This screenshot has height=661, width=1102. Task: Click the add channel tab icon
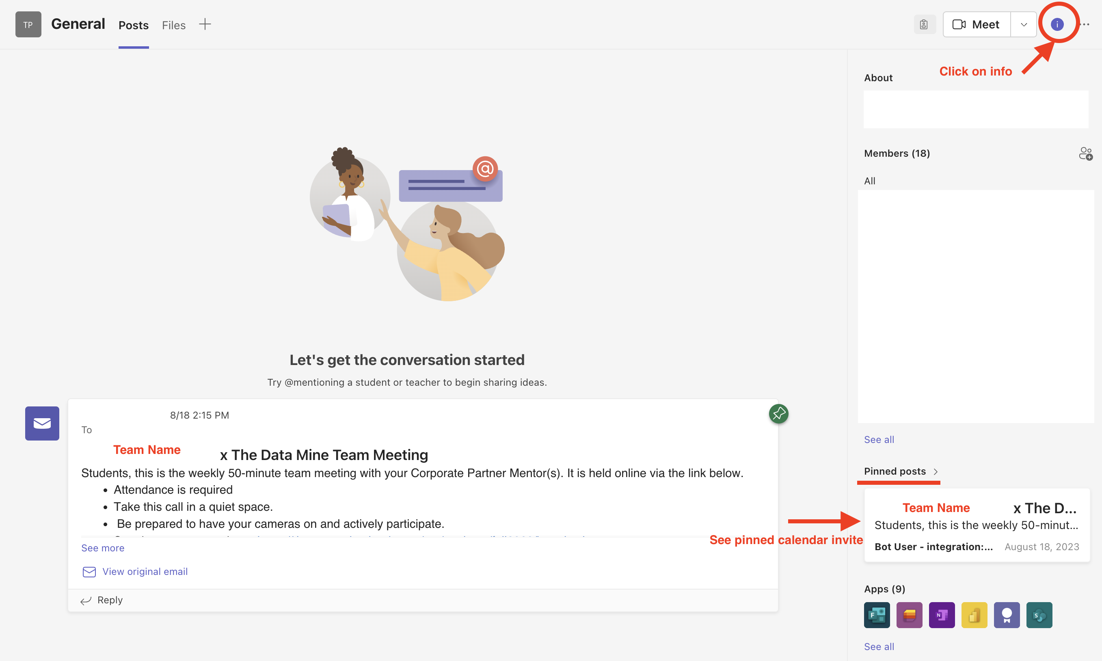coord(205,24)
